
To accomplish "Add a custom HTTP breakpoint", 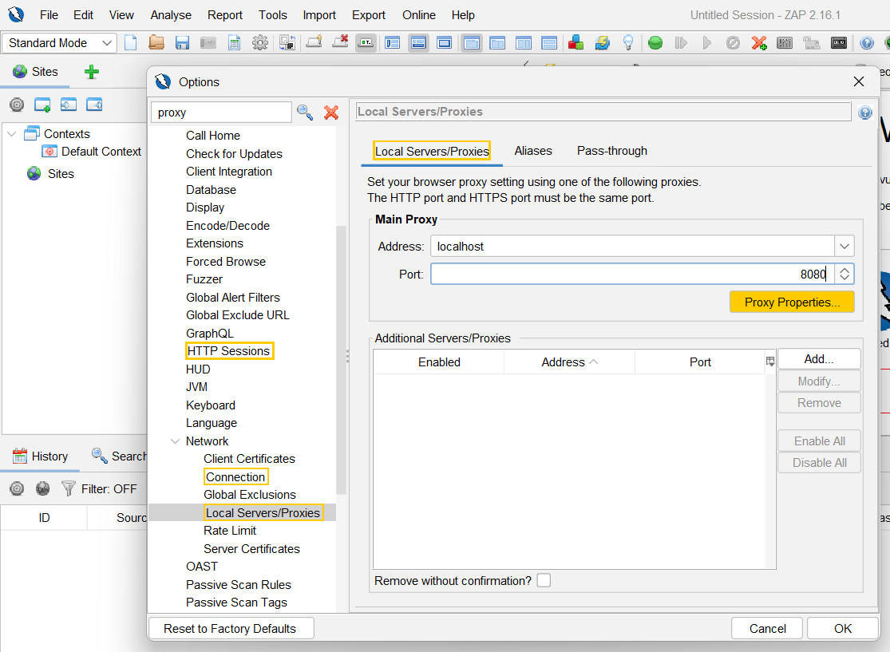I will pyautogui.click(x=759, y=42).
